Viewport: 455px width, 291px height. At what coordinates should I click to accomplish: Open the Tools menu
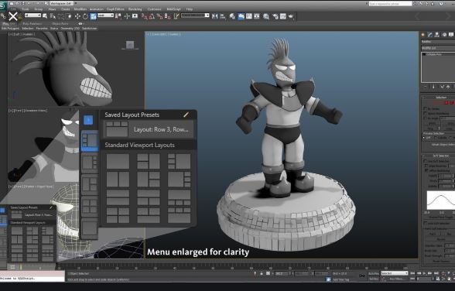tap(26, 9)
